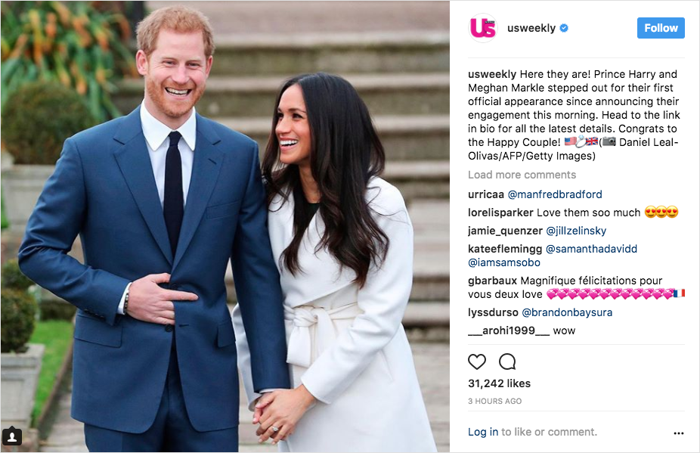Open the @manfredbradford mention

pyautogui.click(x=555, y=194)
